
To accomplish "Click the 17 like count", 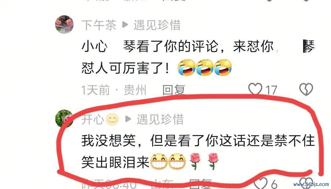I will point(271,90).
